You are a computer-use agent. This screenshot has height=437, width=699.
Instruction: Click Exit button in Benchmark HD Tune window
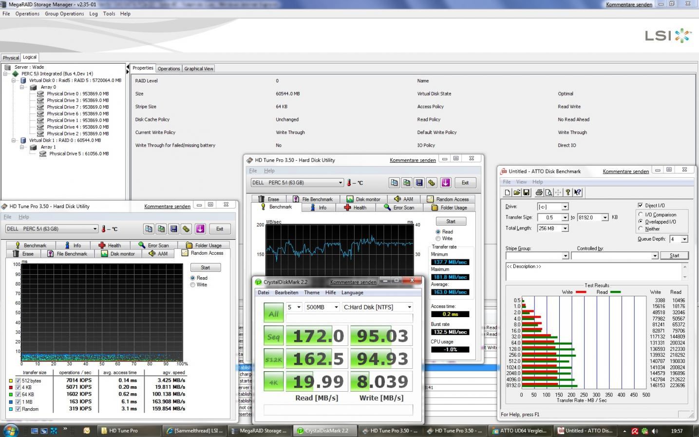pyautogui.click(x=465, y=183)
